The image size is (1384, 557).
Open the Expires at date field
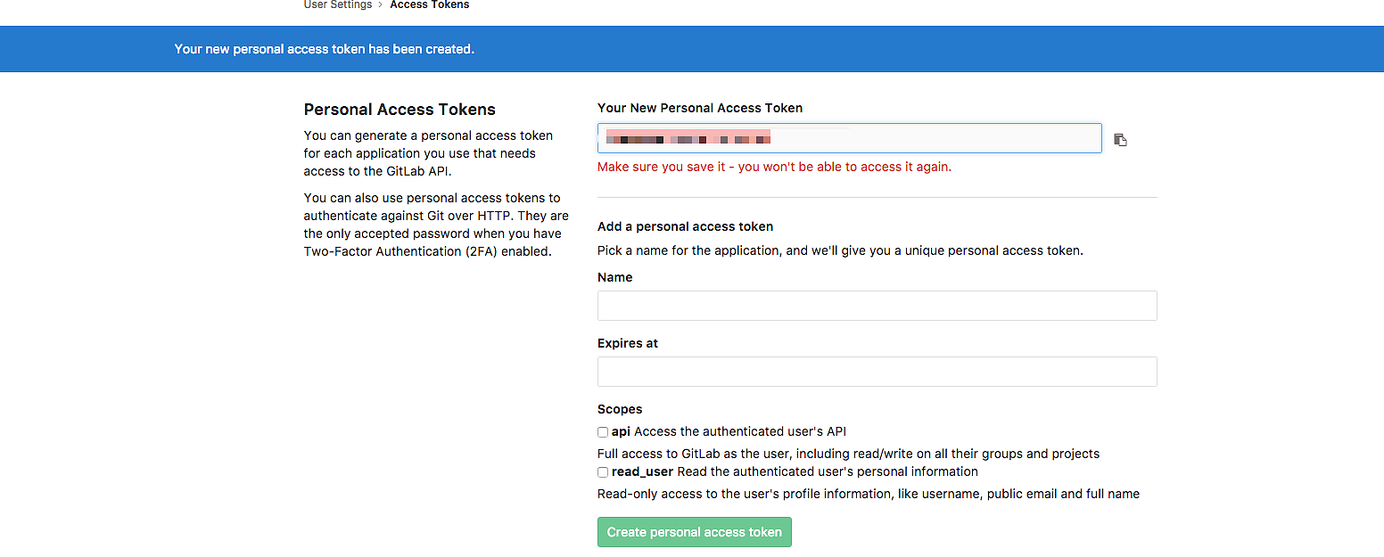coord(877,372)
